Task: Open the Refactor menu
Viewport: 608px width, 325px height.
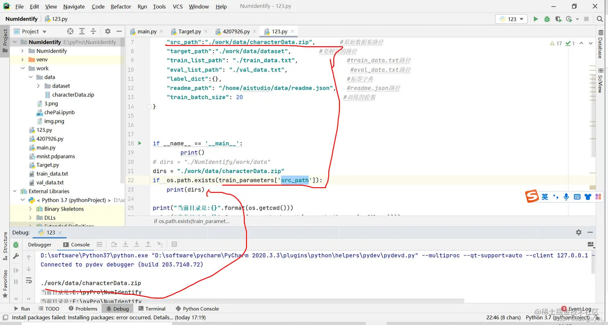Action: tap(121, 6)
